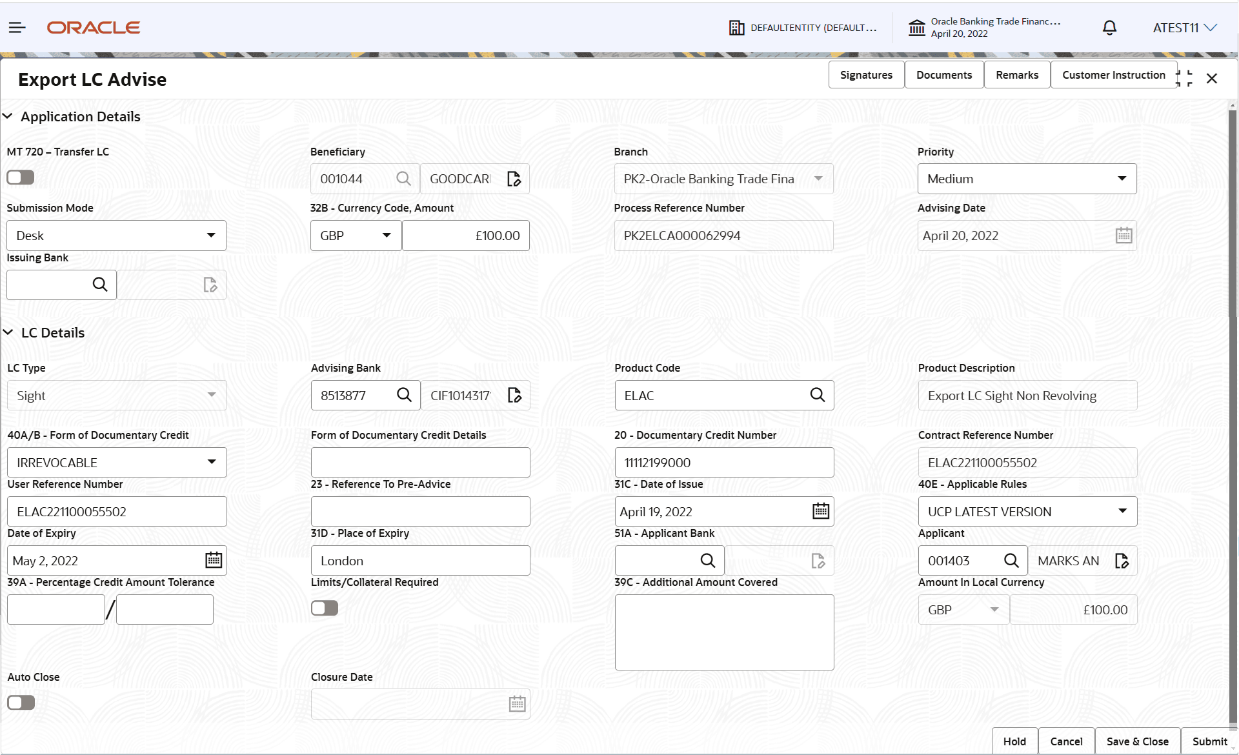The image size is (1239, 755).
Task: Open the Date of Expiry calendar picker
Action: [x=214, y=560]
